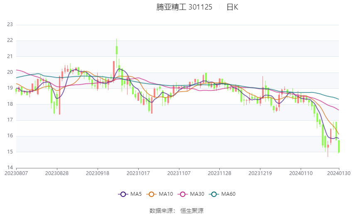353x214 pixels.
Task: Click the chart title 腾亚精工 301125
Action: click(x=184, y=7)
